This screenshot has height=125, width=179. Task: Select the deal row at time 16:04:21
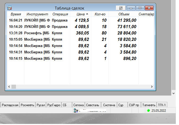tap(81, 20)
